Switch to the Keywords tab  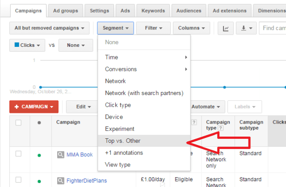(x=153, y=10)
